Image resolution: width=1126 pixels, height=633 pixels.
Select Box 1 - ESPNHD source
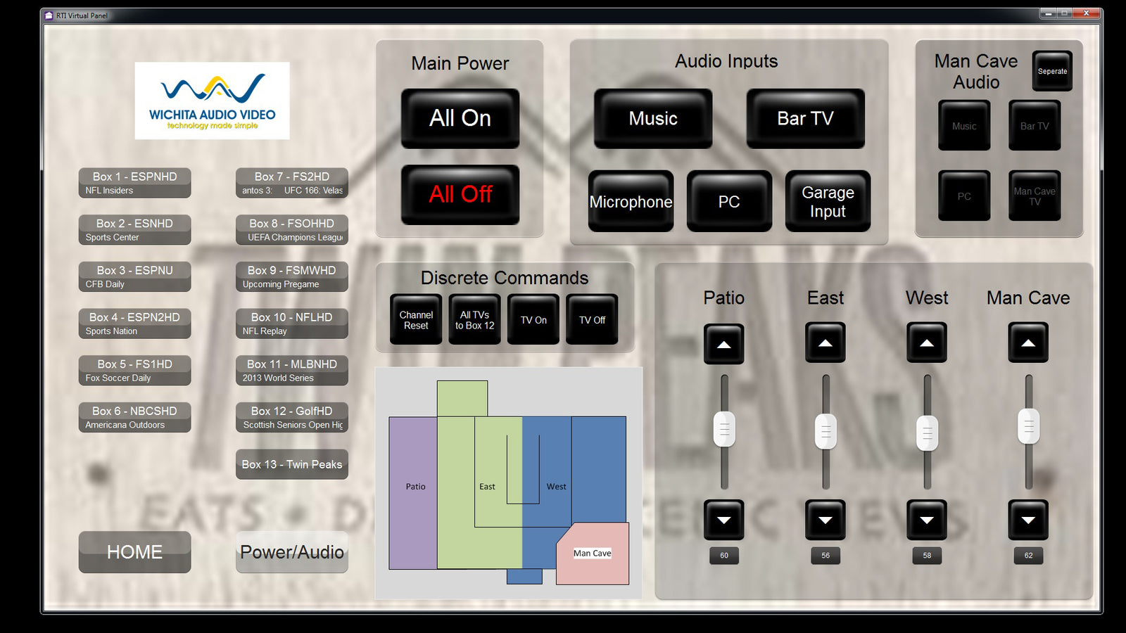[x=134, y=183]
